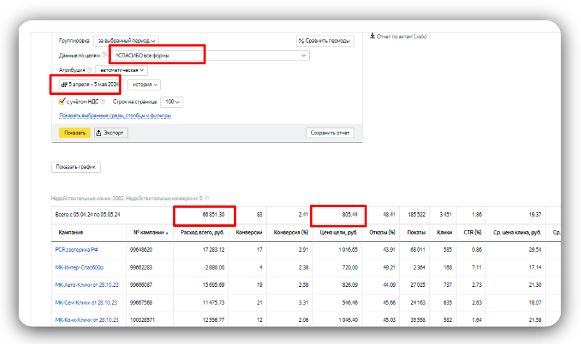
Task: Click the help icon beside Данные по целям
Action: (104, 55)
